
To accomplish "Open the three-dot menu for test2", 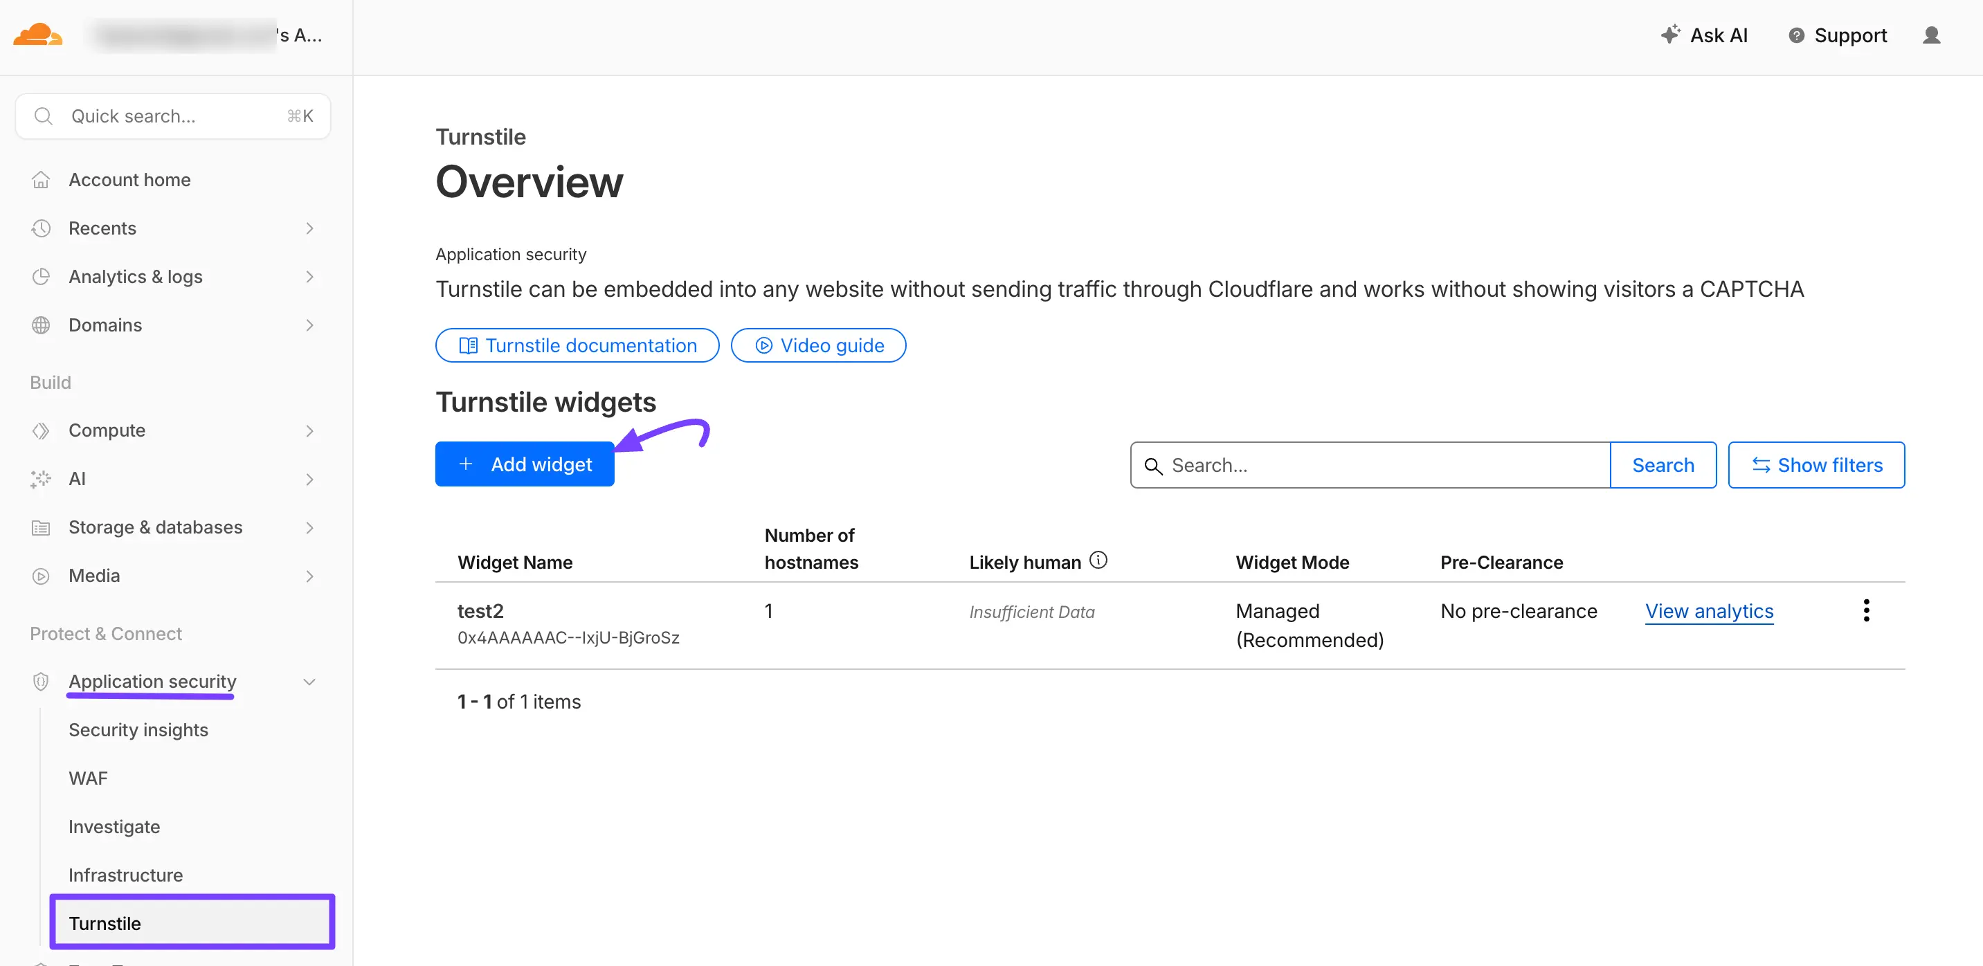I will (x=1865, y=610).
